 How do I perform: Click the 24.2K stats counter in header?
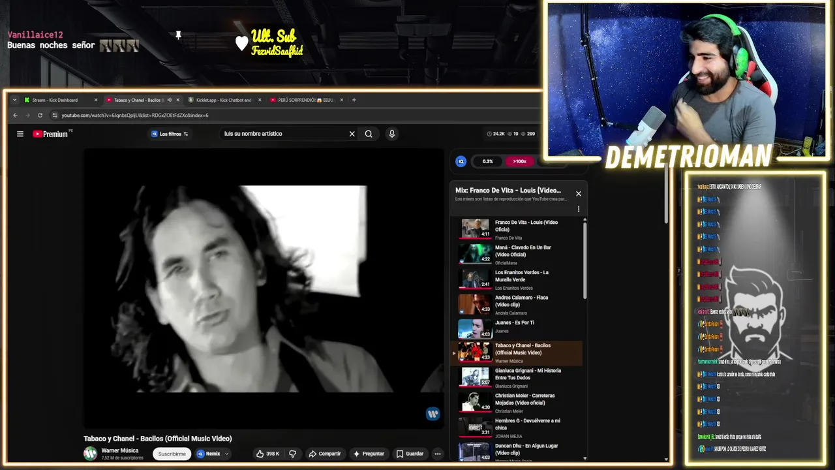496,134
